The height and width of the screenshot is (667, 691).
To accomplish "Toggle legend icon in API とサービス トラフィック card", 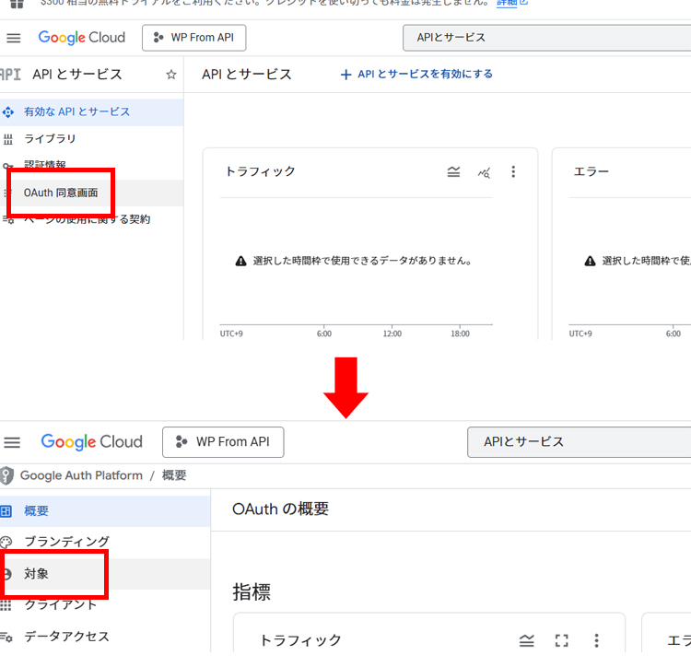I will click(x=453, y=171).
